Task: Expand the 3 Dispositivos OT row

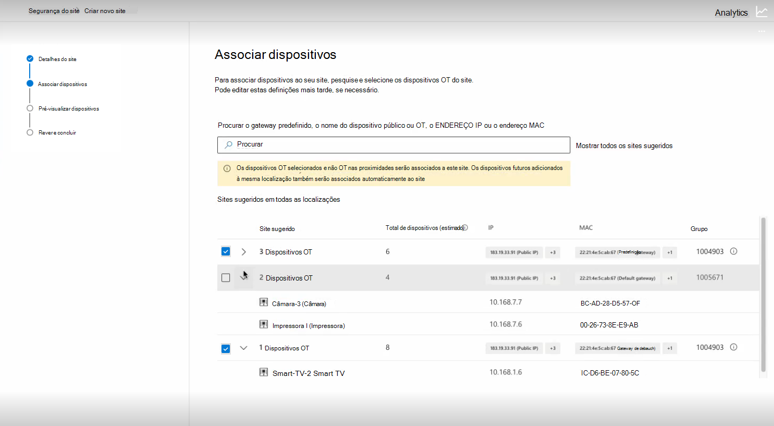Action: click(x=243, y=252)
